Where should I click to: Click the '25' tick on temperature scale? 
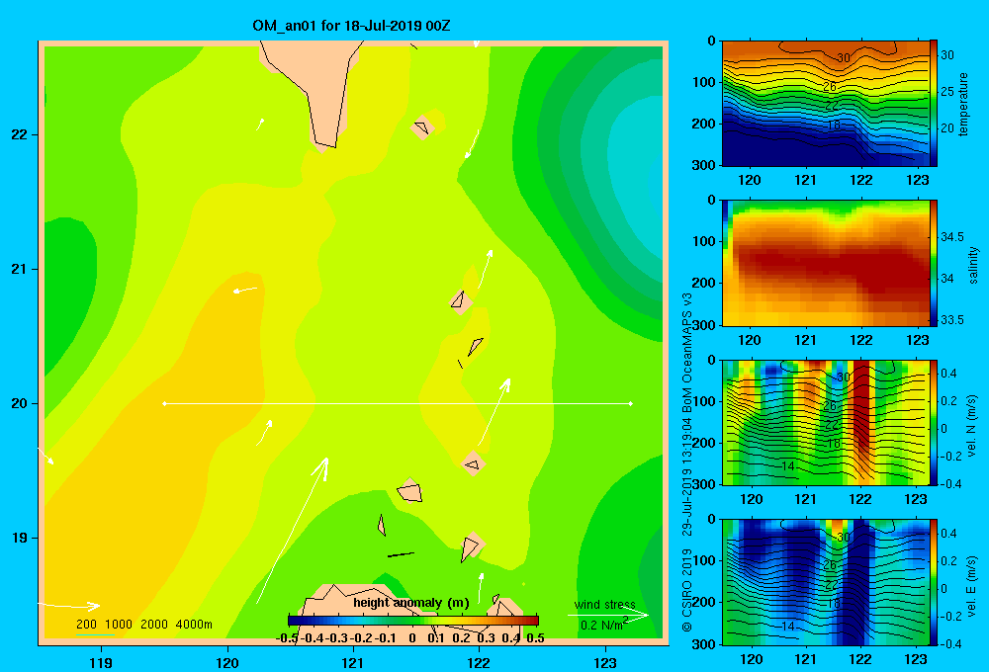pos(946,92)
